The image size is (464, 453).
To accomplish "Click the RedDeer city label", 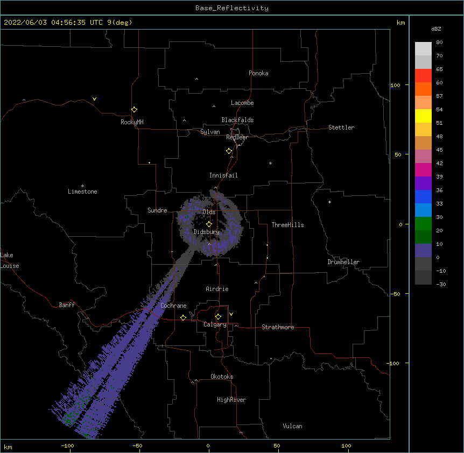I will (x=237, y=137).
